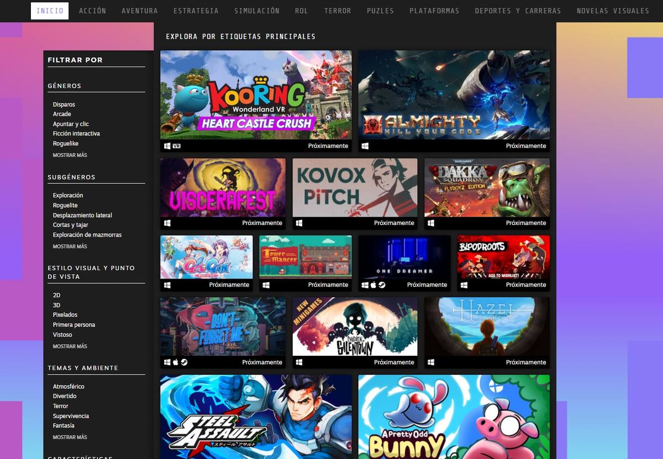The width and height of the screenshot is (663, 459).
Task: Expand Mostrar más under Subgéneros
Action: [x=70, y=246]
